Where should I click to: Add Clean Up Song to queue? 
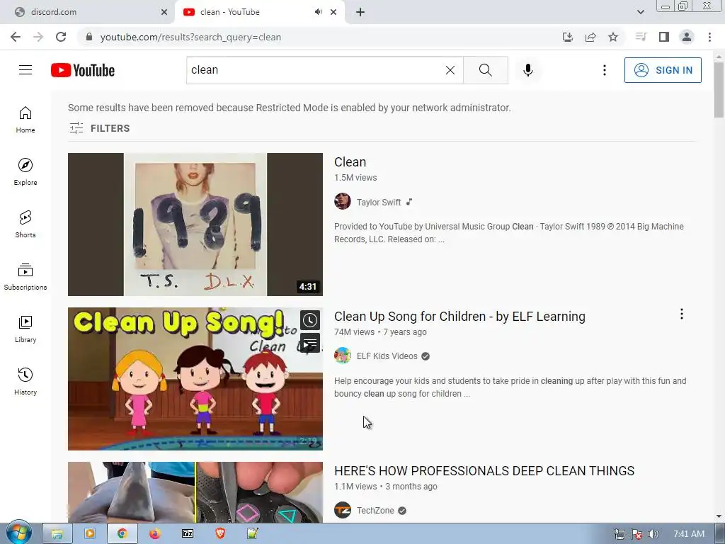point(310,344)
